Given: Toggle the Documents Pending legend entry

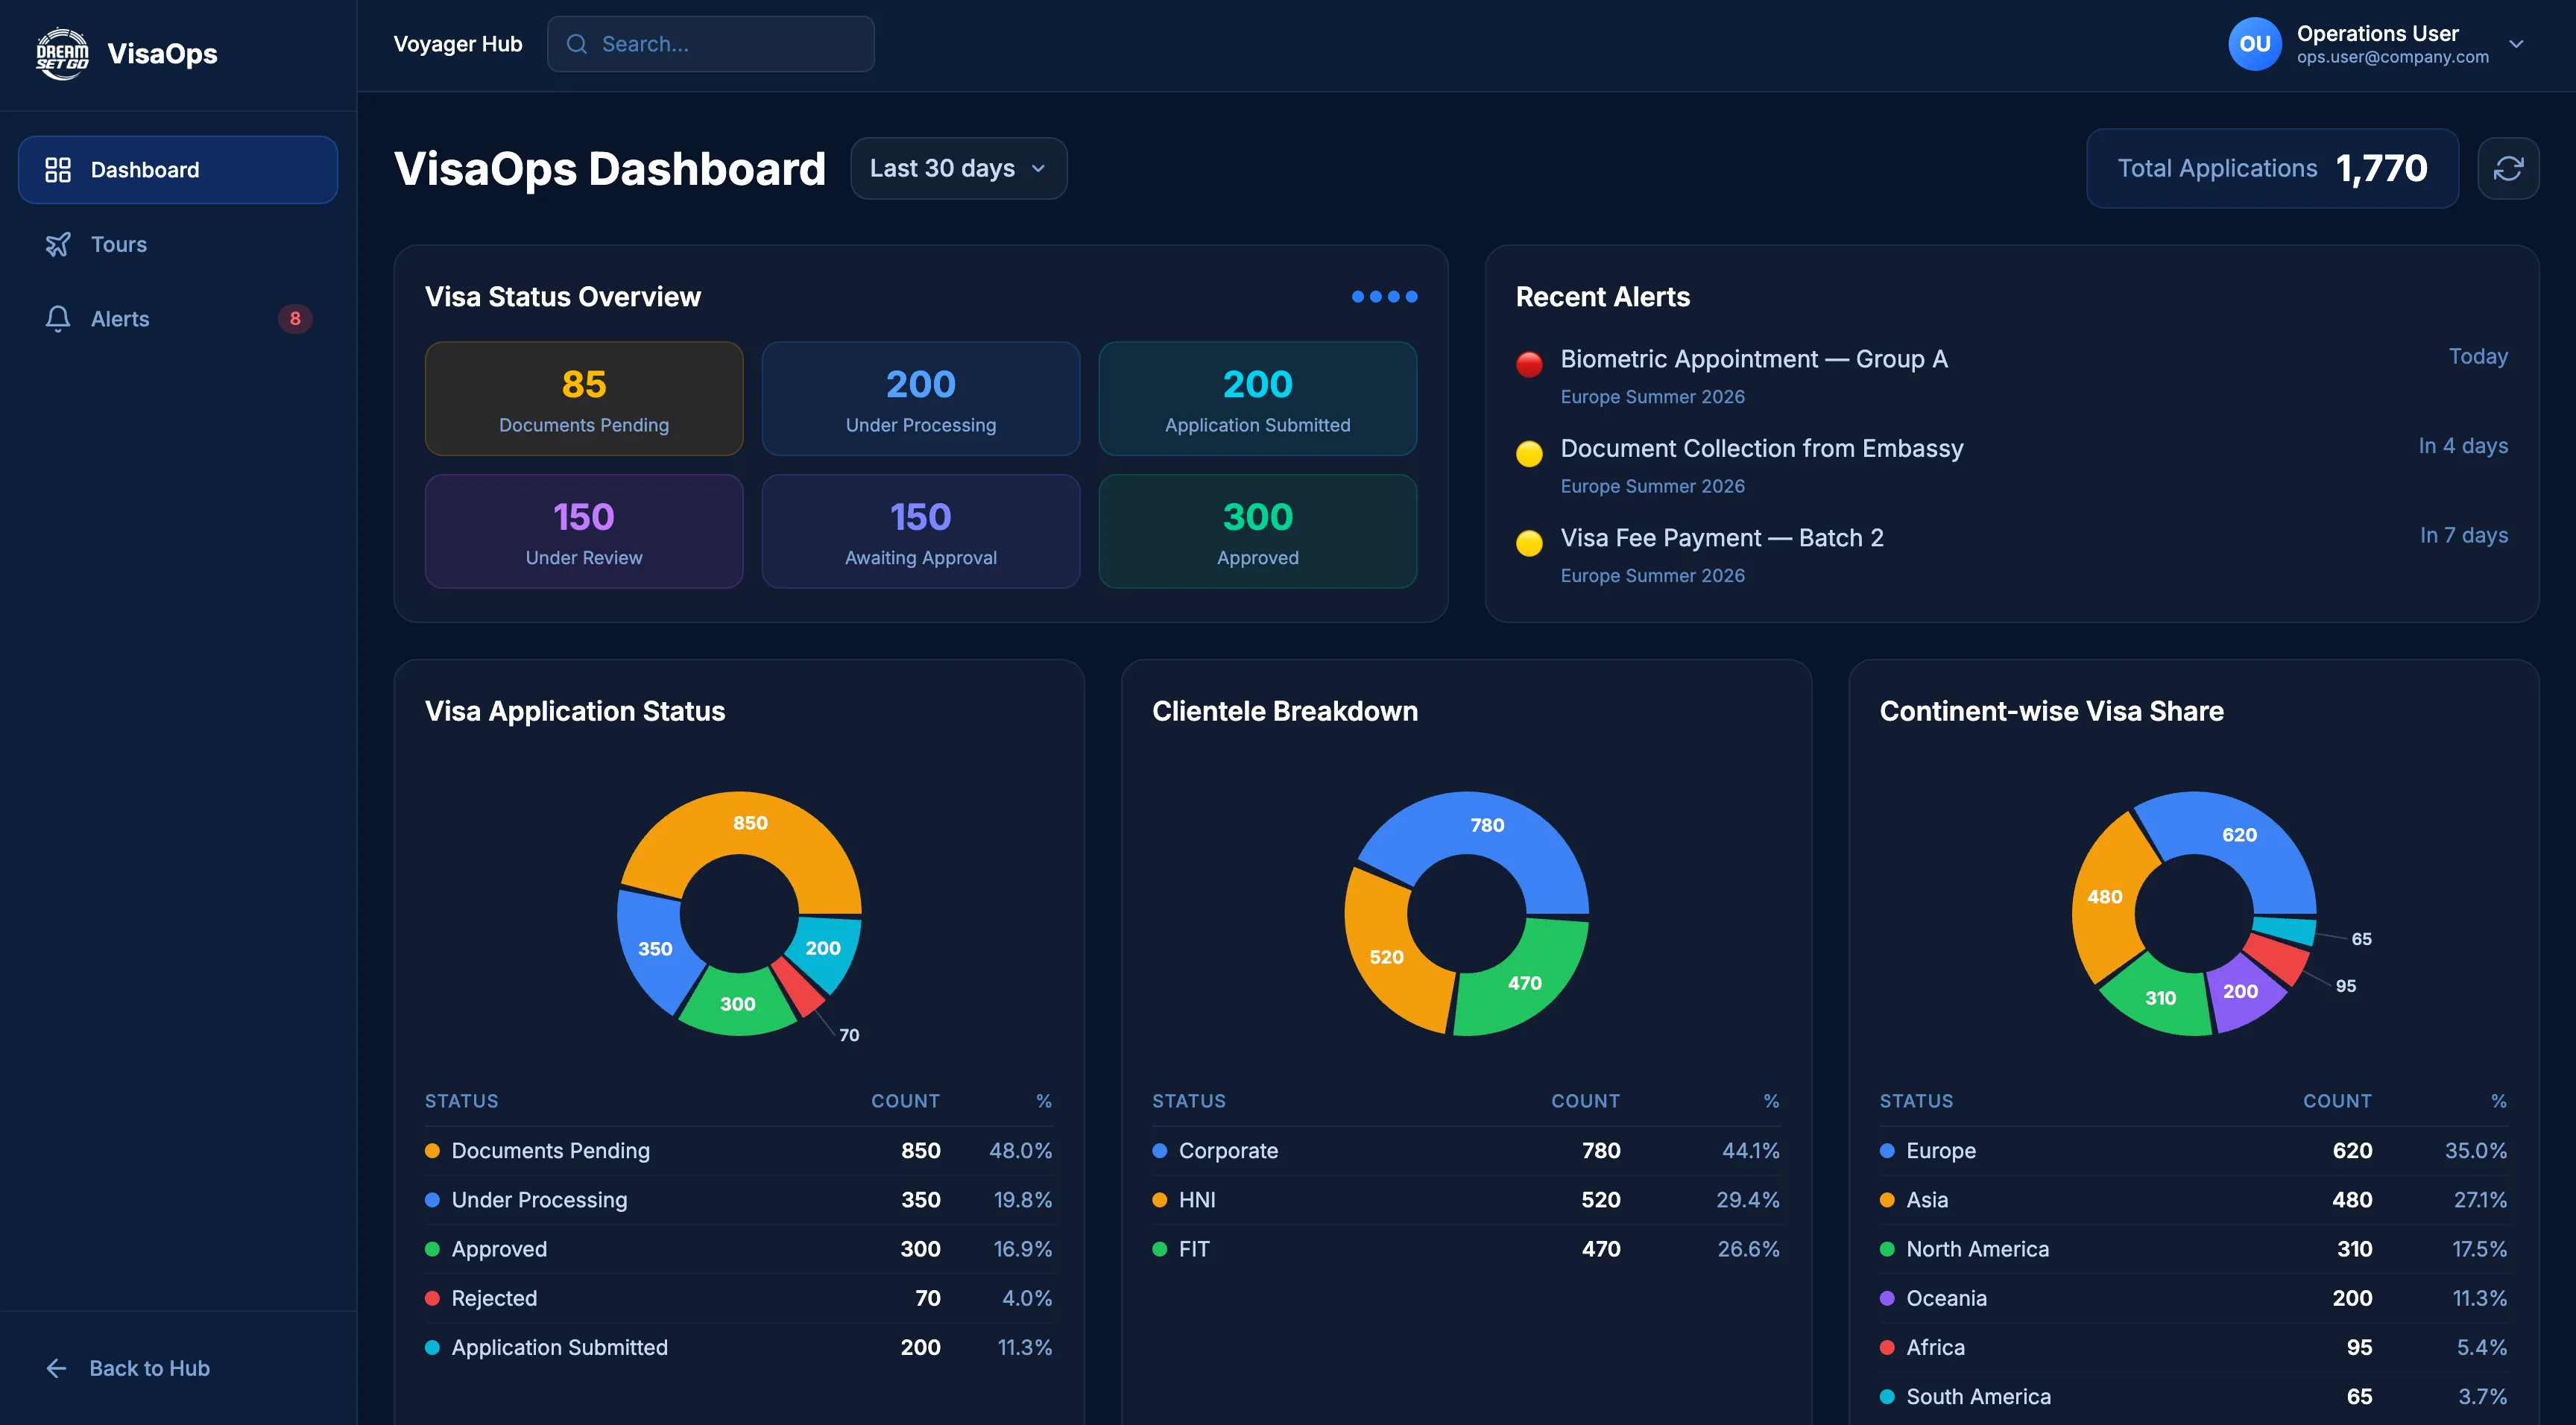Looking at the screenshot, I should click(550, 1150).
